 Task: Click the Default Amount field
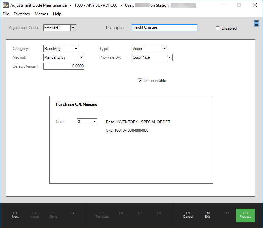pos(64,66)
